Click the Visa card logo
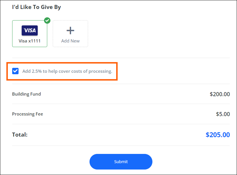Viewport: 237px width, 175px height. point(30,30)
